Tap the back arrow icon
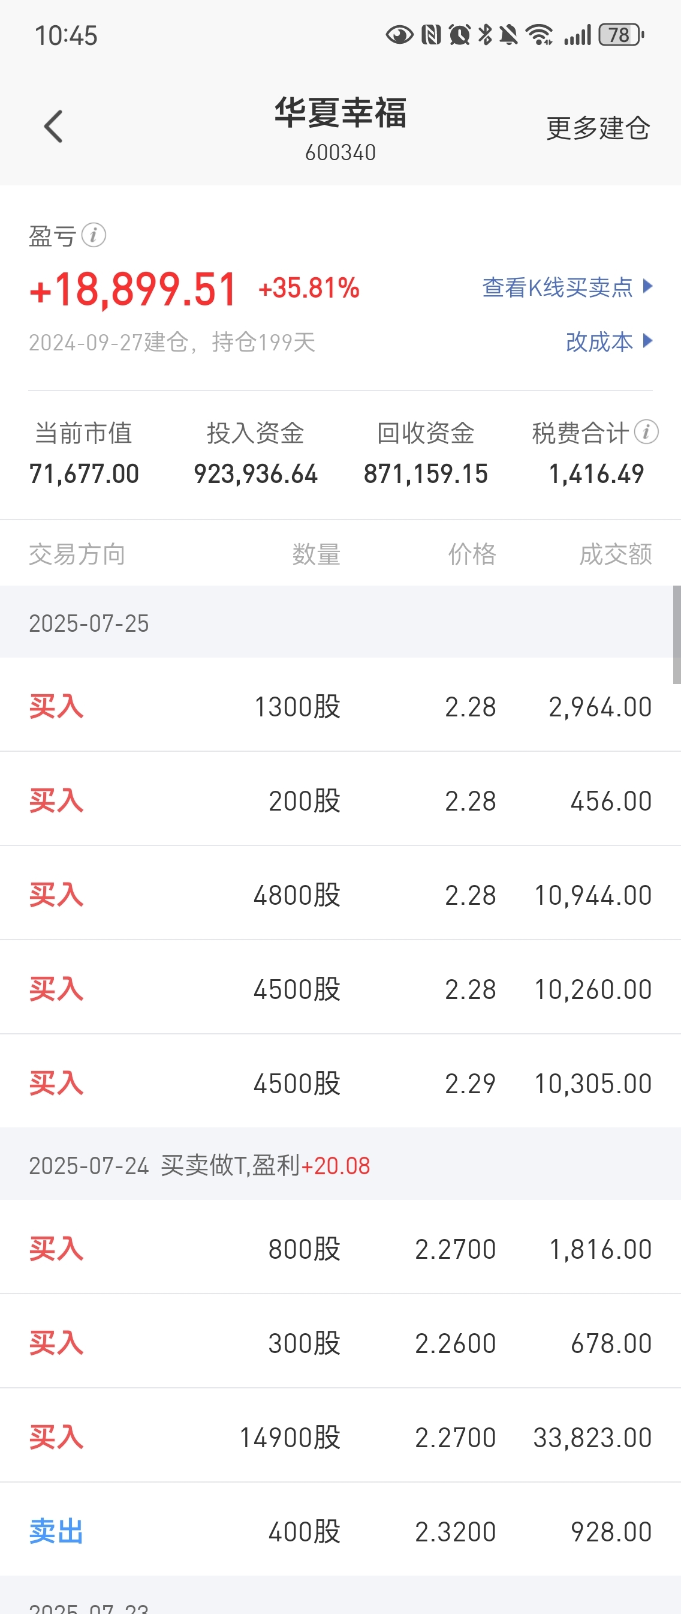 pyautogui.click(x=53, y=127)
